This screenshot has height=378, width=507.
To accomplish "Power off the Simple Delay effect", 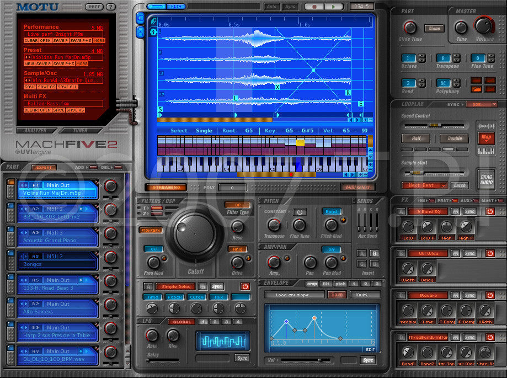I will coord(245,286).
